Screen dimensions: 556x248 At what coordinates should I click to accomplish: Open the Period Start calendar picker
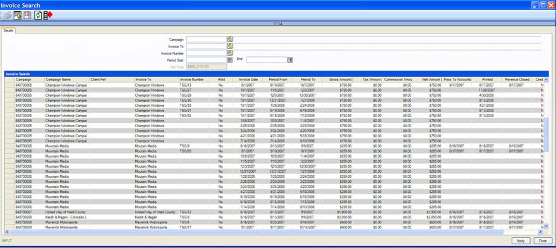(230, 59)
